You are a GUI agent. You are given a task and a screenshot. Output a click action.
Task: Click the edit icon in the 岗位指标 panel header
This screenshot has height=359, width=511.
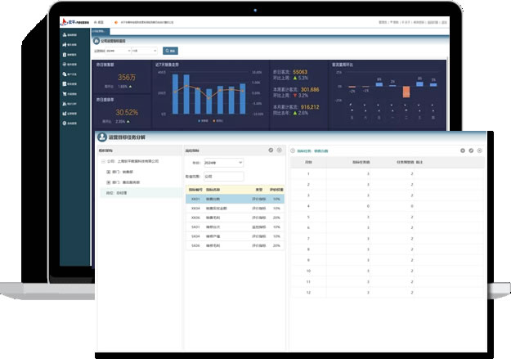[271, 150]
